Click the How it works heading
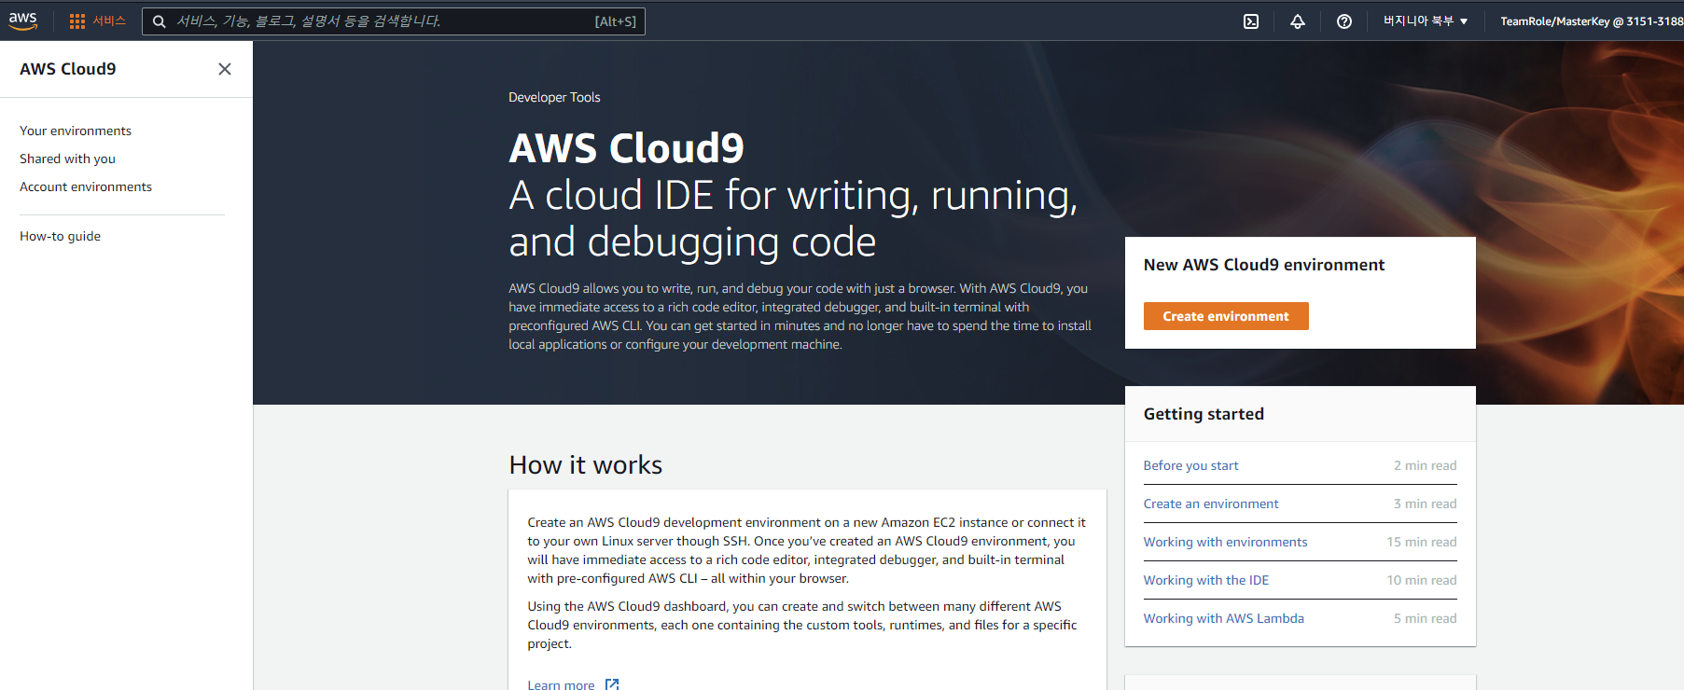Viewport: 1684px width, 690px height. pyautogui.click(x=586, y=465)
